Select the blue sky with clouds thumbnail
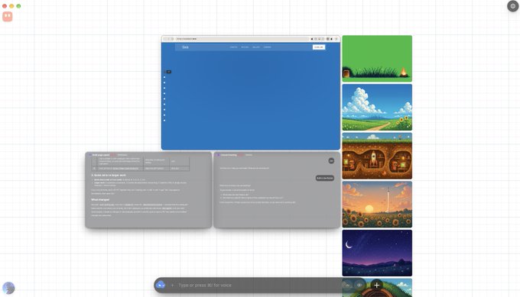 [x=377, y=108]
